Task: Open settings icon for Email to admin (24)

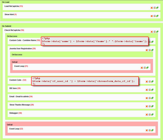Action: tap(150, 98)
